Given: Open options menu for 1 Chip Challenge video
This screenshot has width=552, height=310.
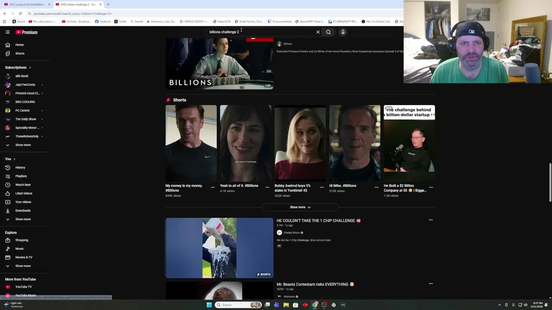Looking at the screenshot, I should coord(430,220).
